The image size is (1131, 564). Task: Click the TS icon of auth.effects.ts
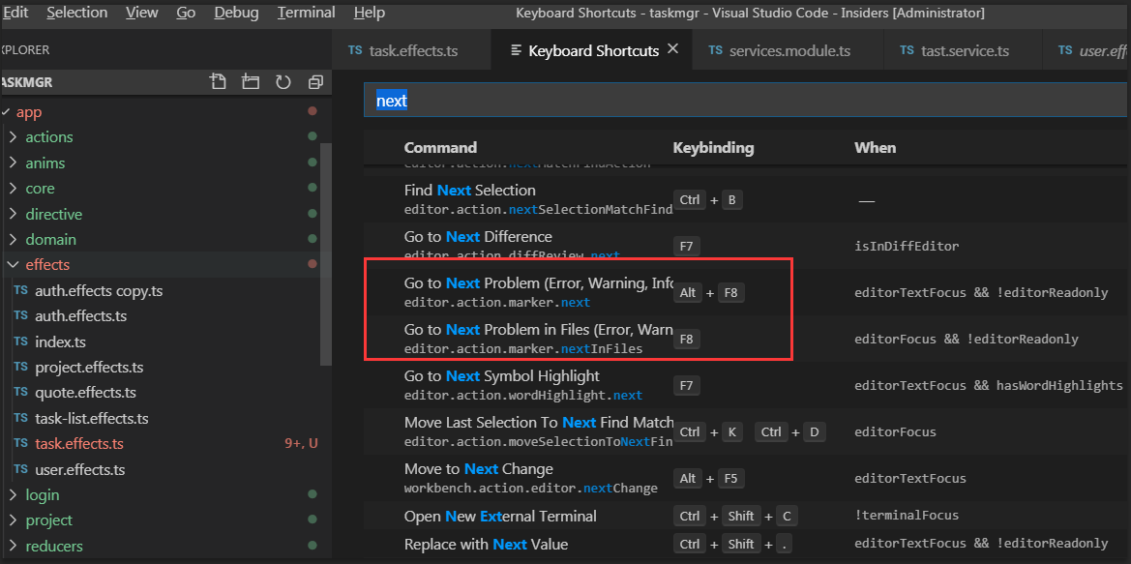tap(21, 316)
